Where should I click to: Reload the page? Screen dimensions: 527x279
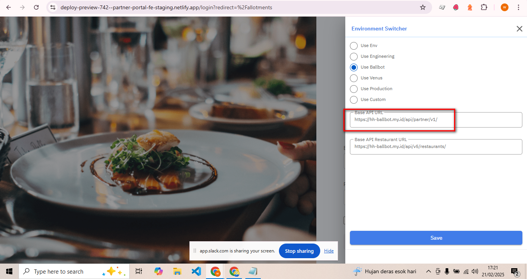coord(36,7)
